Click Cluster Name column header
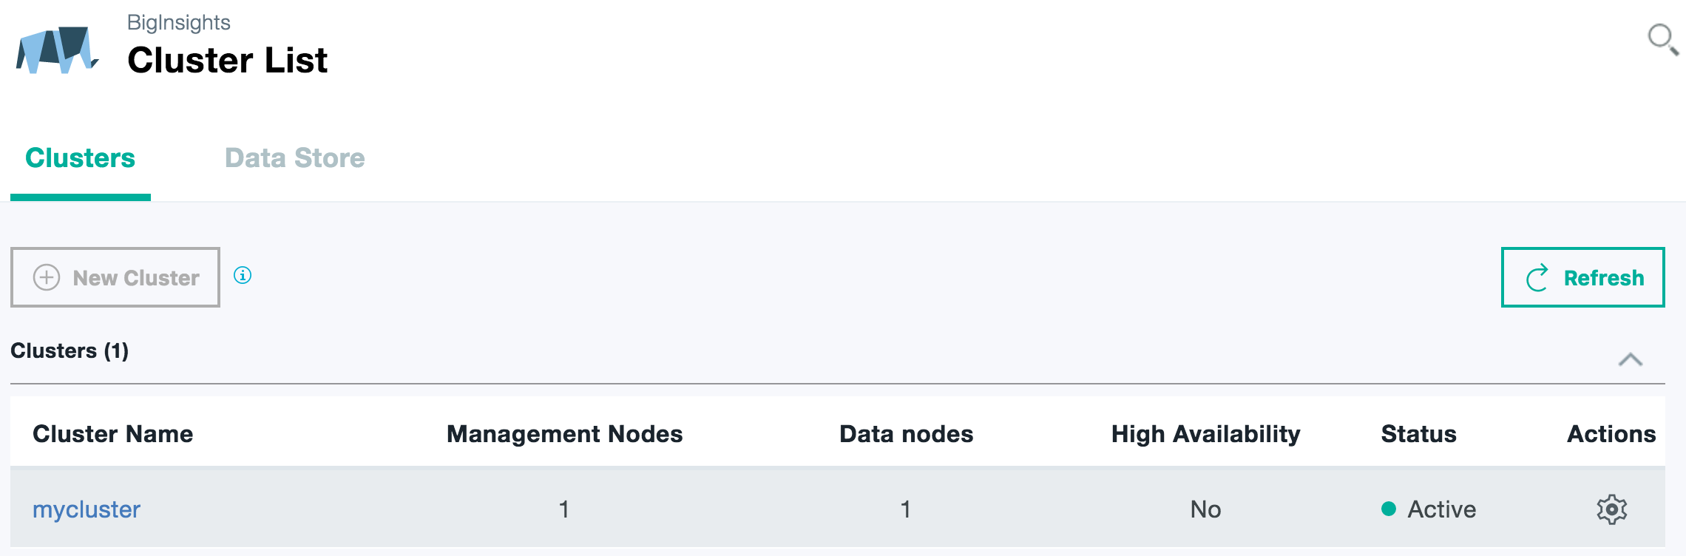This screenshot has width=1686, height=556. [112, 434]
